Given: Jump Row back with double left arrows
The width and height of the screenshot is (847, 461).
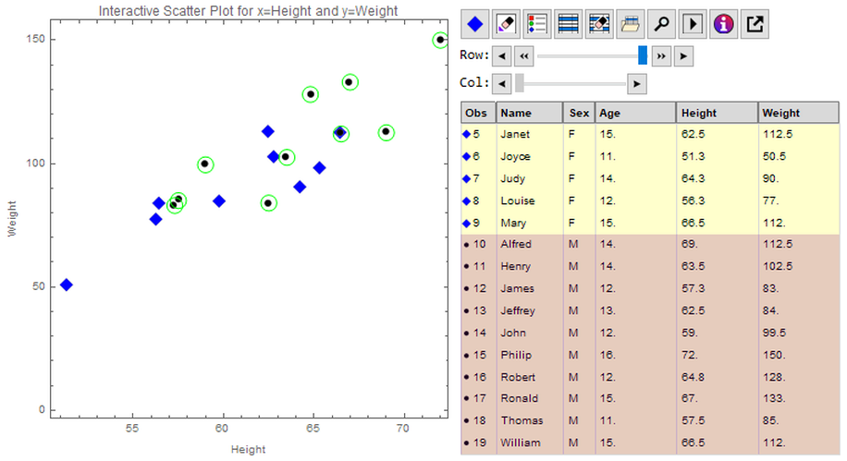Looking at the screenshot, I should 524,56.
